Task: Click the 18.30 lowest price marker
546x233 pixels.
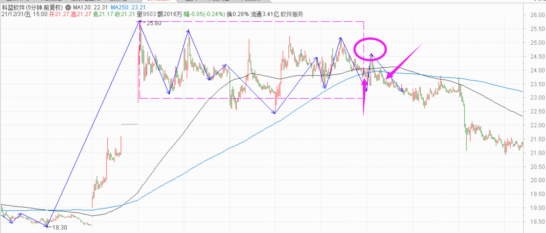Action: pos(60,227)
